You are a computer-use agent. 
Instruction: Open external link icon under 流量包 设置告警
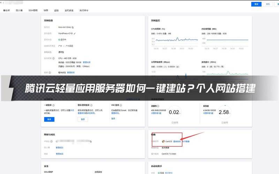pos(160,113)
